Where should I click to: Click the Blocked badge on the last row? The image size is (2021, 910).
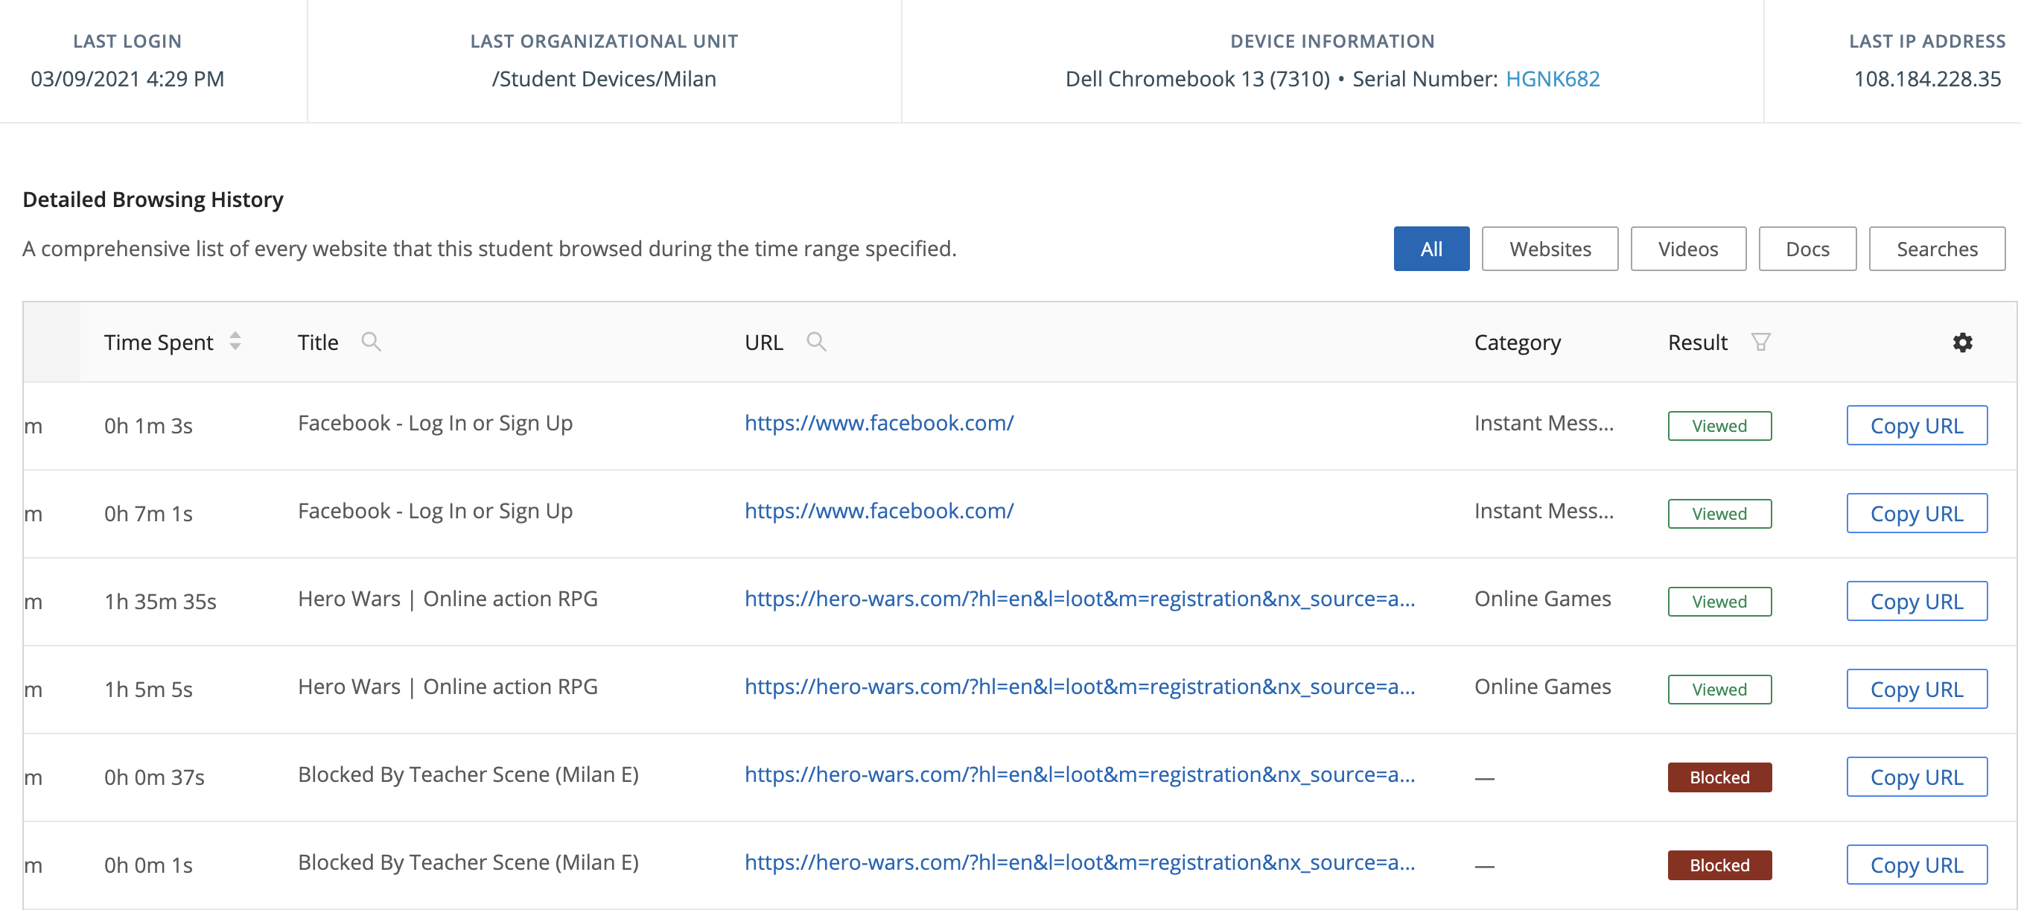pos(1719,865)
